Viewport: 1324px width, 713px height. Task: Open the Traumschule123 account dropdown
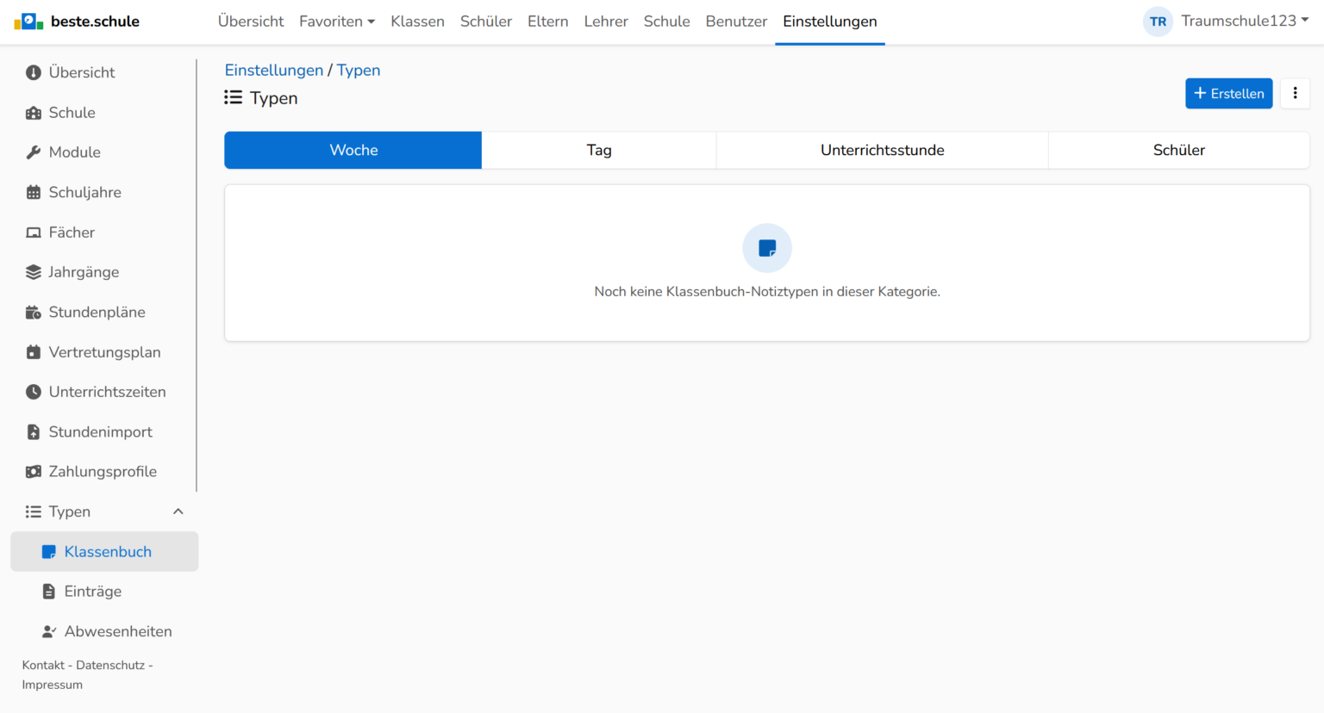click(x=1245, y=21)
